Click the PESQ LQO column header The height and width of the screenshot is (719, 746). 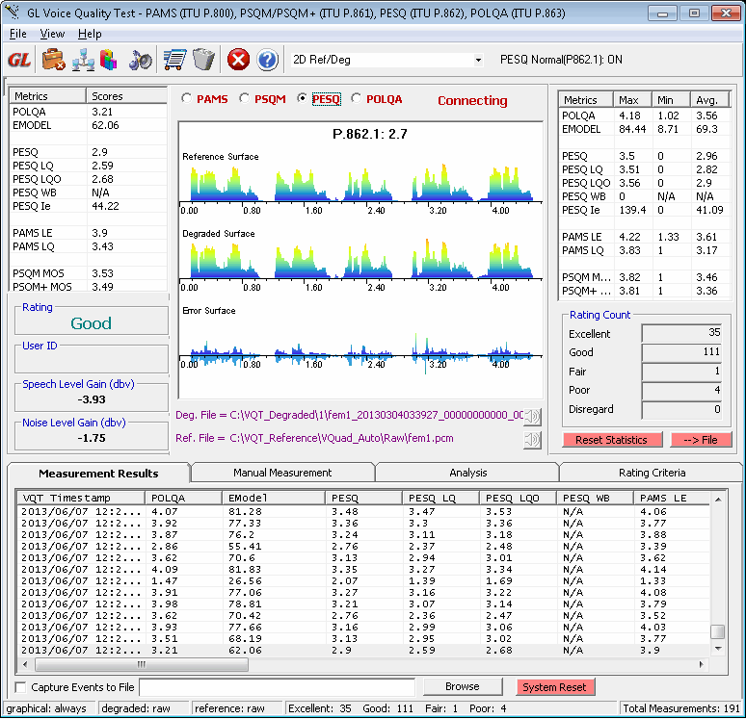pos(518,498)
